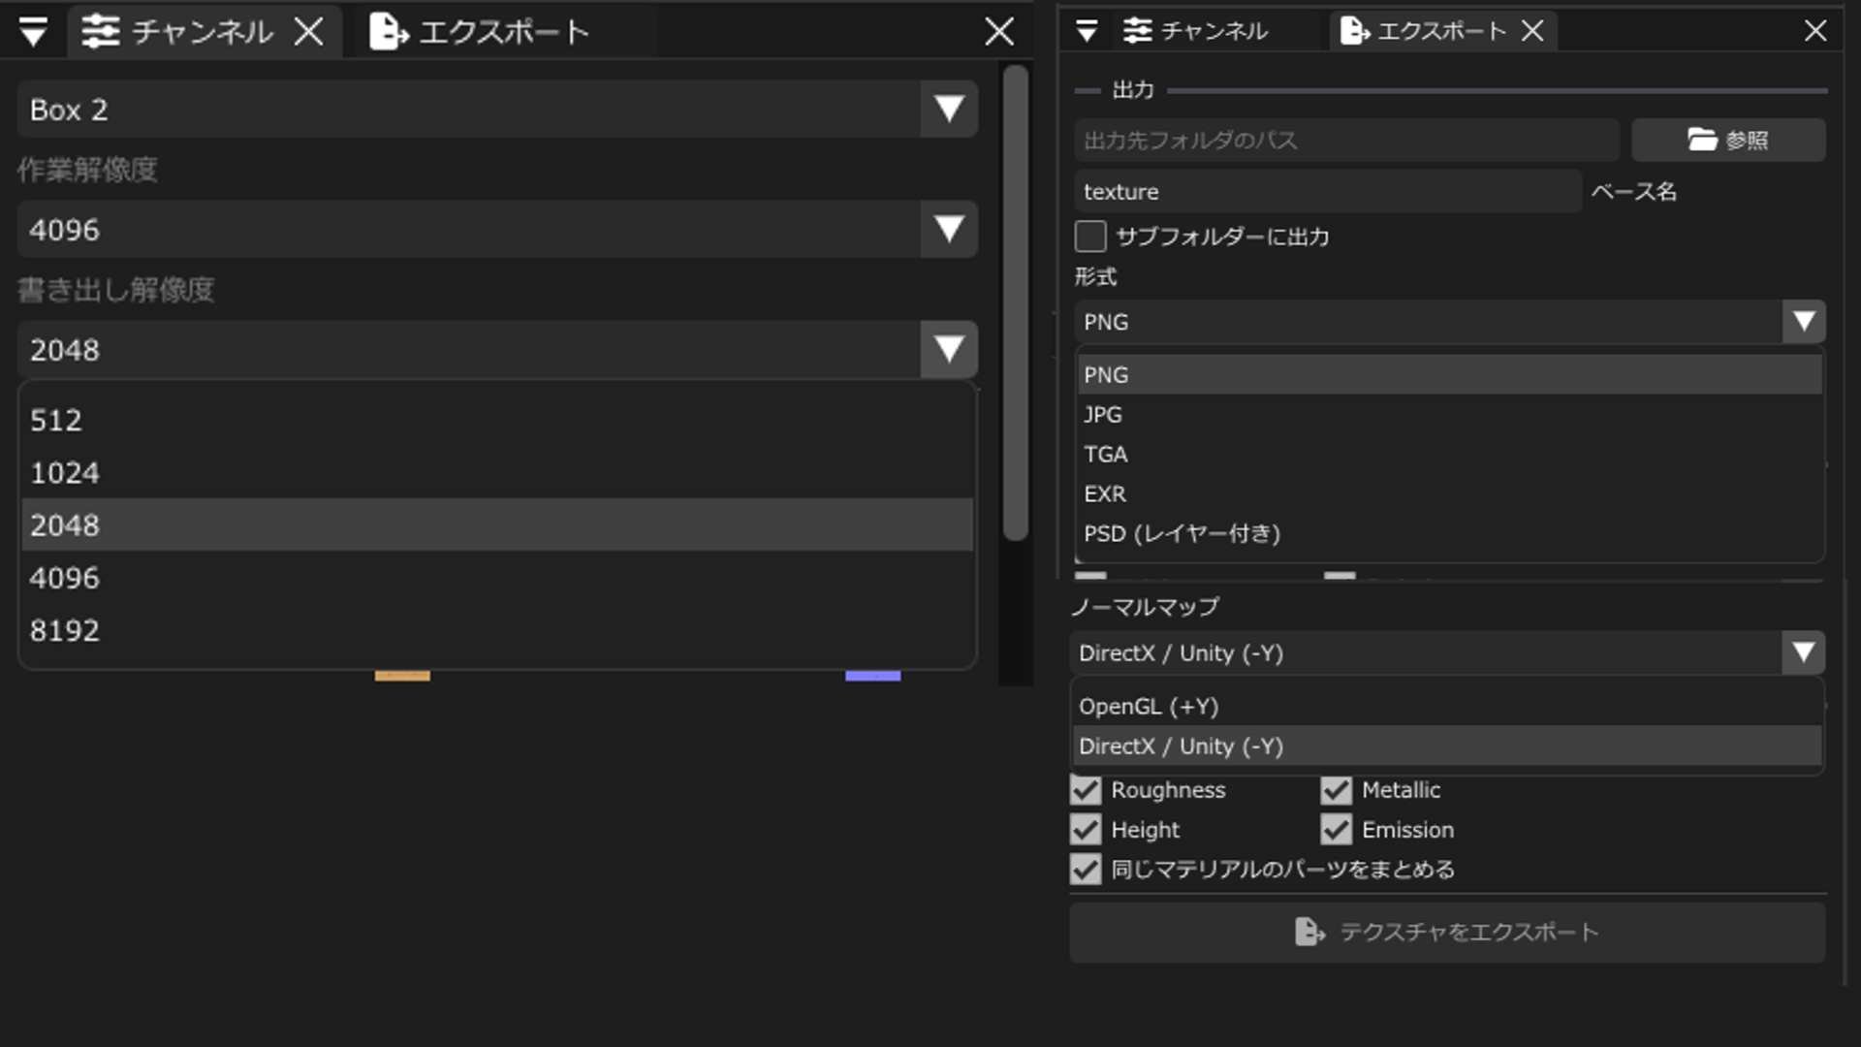Viewport: 1861px width, 1047px height.
Task: Collapse 書き出し解像度 2048 dropdown
Action: 497,349
